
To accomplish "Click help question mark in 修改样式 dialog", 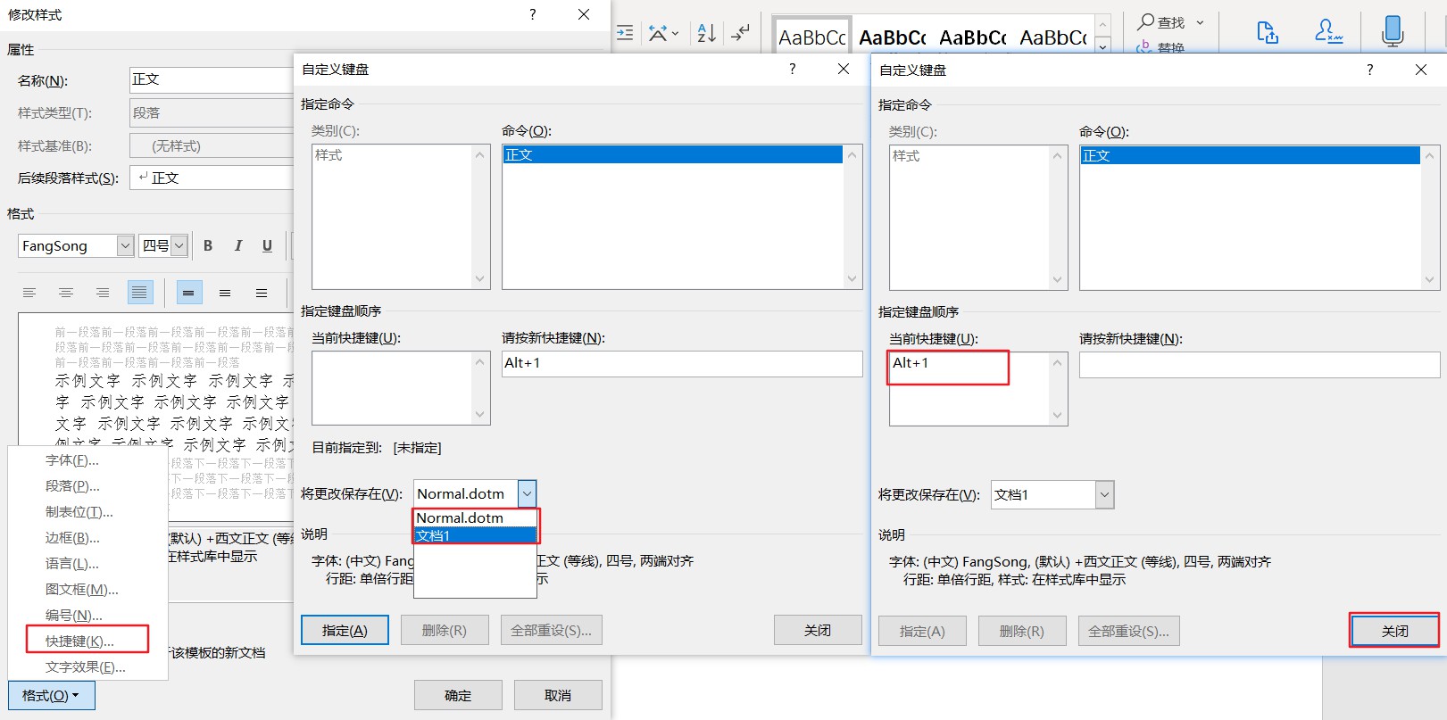I will [532, 14].
